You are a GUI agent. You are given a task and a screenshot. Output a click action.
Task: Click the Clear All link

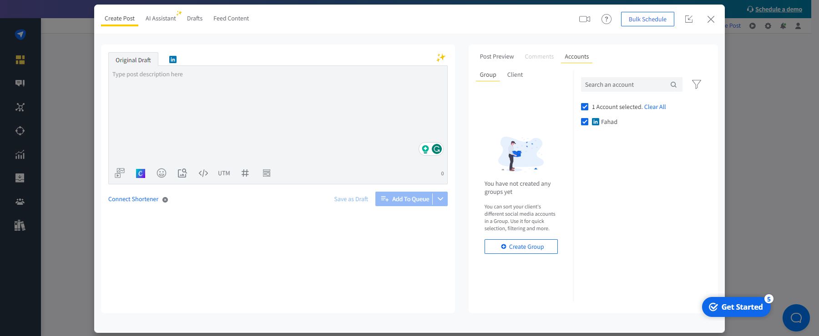655,107
